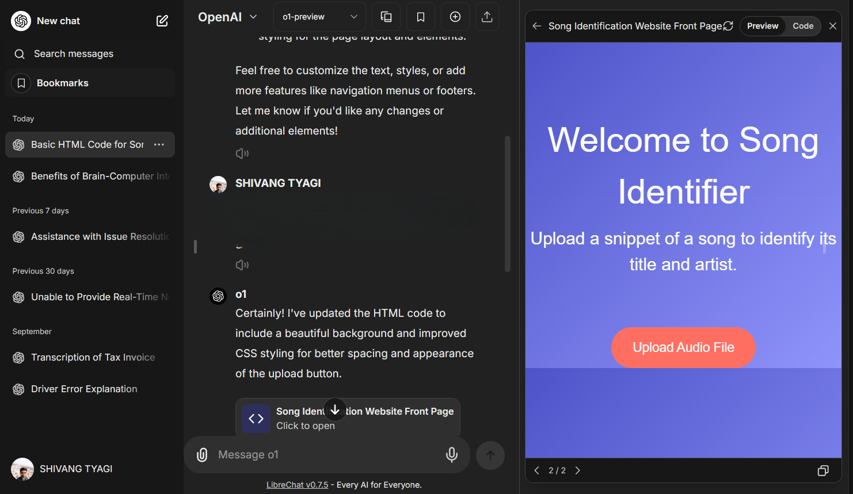Open the LibreChat v0.7.5 link
The image size is (853, 494).
297,485
